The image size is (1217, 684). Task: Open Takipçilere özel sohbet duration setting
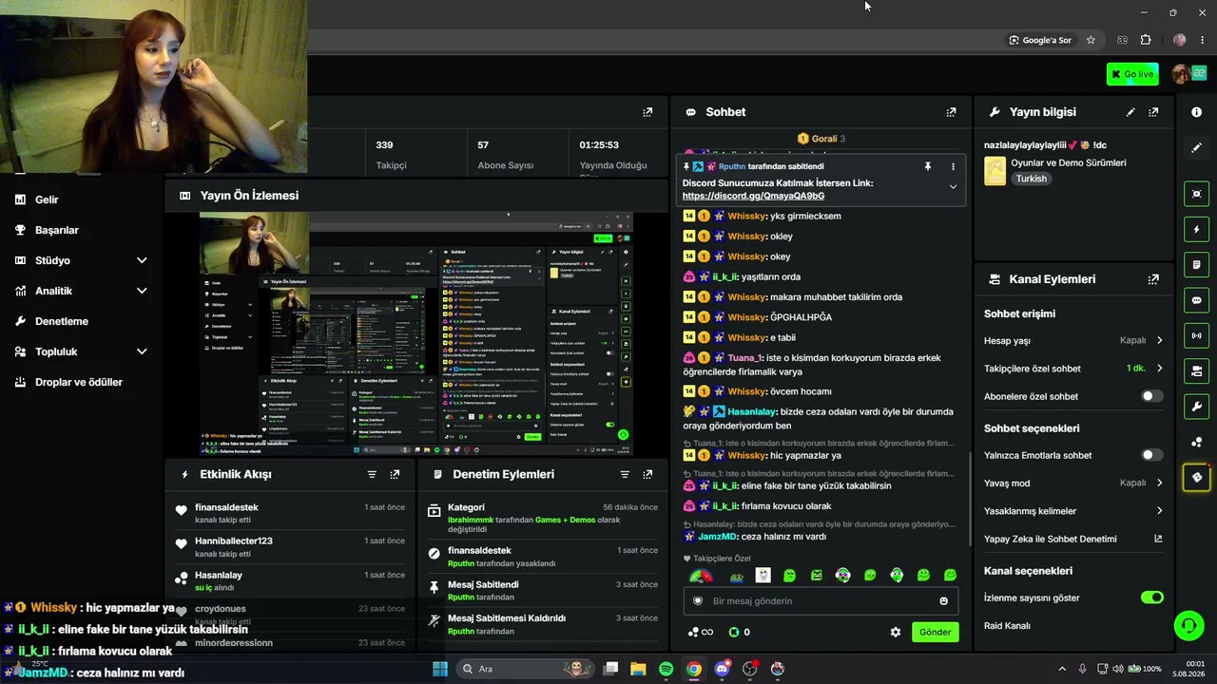(1073, 369)
